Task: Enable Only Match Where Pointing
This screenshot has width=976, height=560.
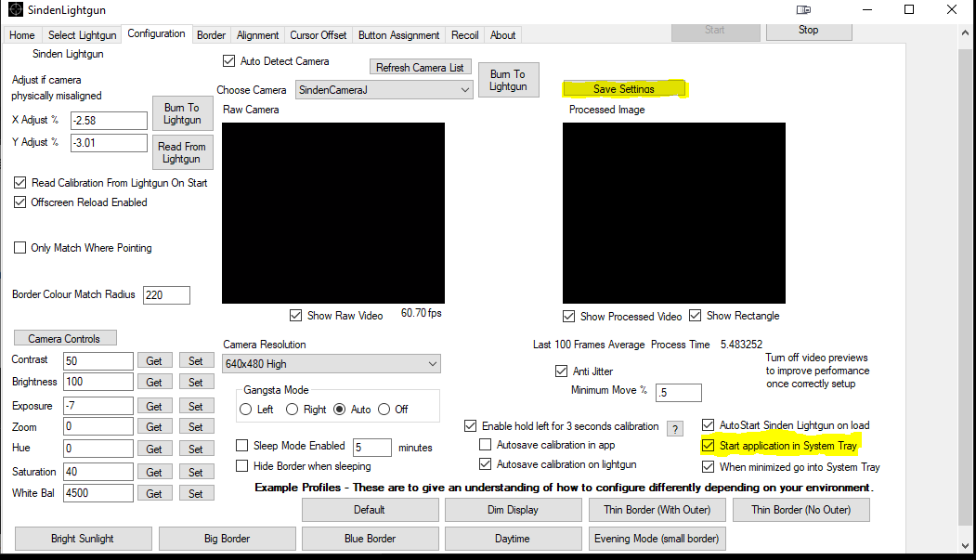Action: tap(20, 248)
